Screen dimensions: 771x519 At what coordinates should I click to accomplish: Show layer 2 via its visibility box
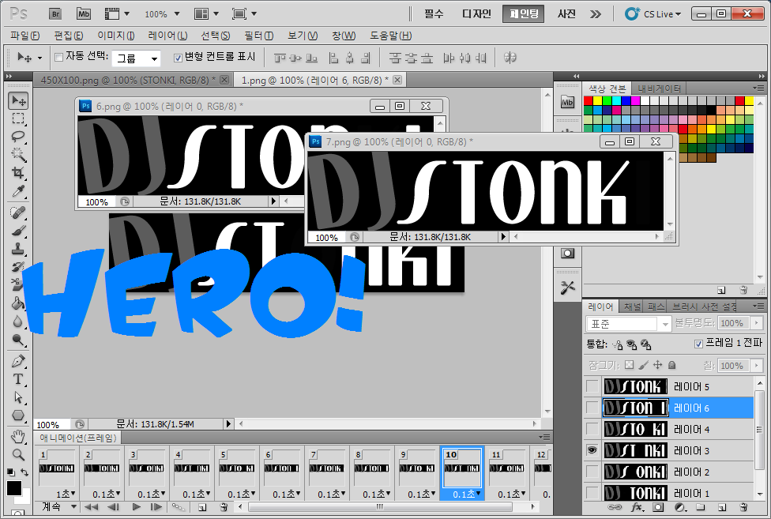click(592, 472)
